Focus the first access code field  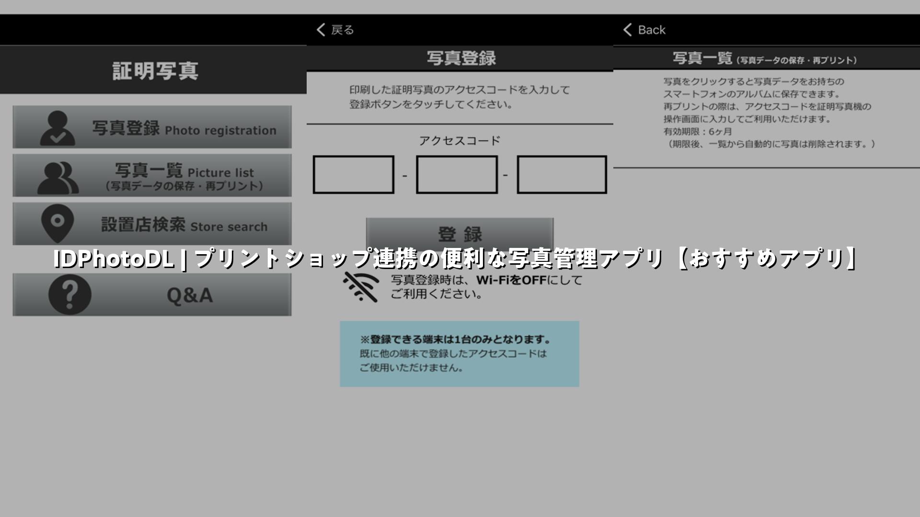click(354, 175)
